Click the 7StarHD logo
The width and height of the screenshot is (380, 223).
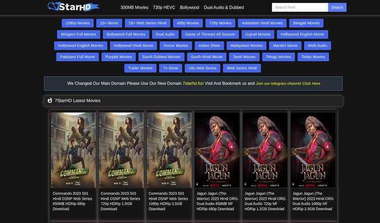(73, 7)
